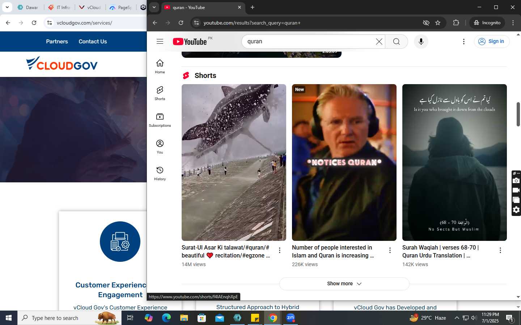Viewport: 521px width, 325px height.
Task: Open Partners on vCloudGov site
Action: click(x=57, y=42)
